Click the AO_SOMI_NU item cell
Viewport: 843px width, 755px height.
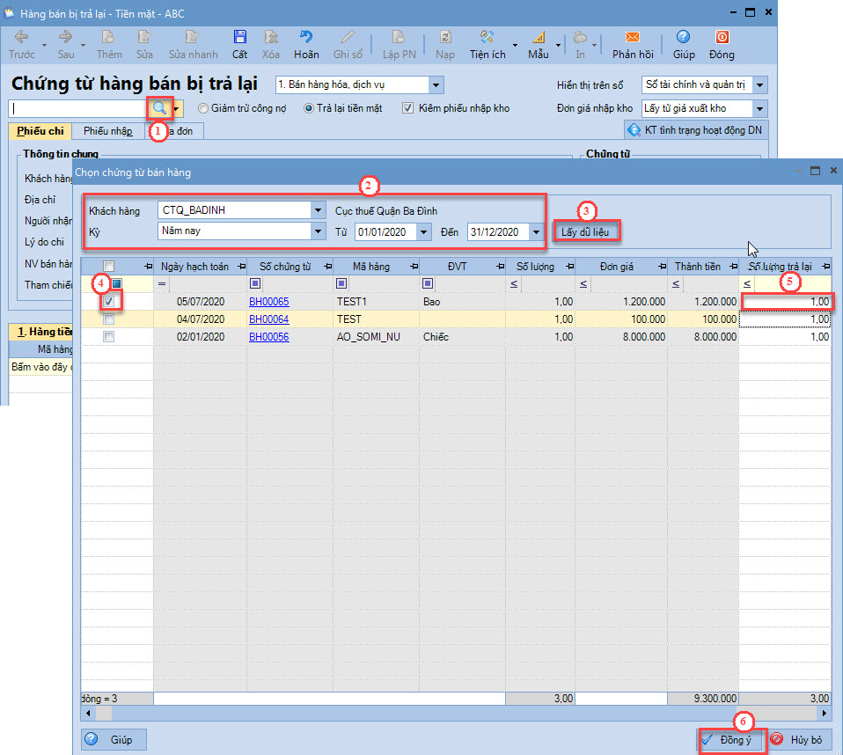[376, 337]
